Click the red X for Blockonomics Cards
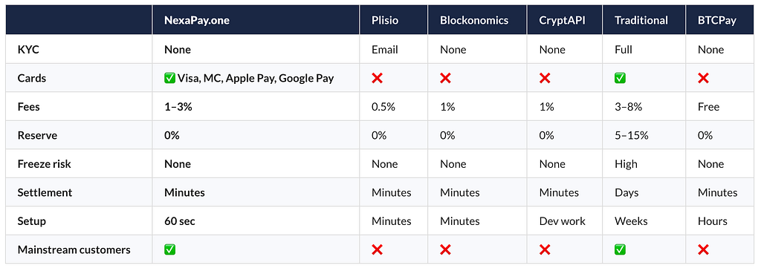 click(446, 78)
